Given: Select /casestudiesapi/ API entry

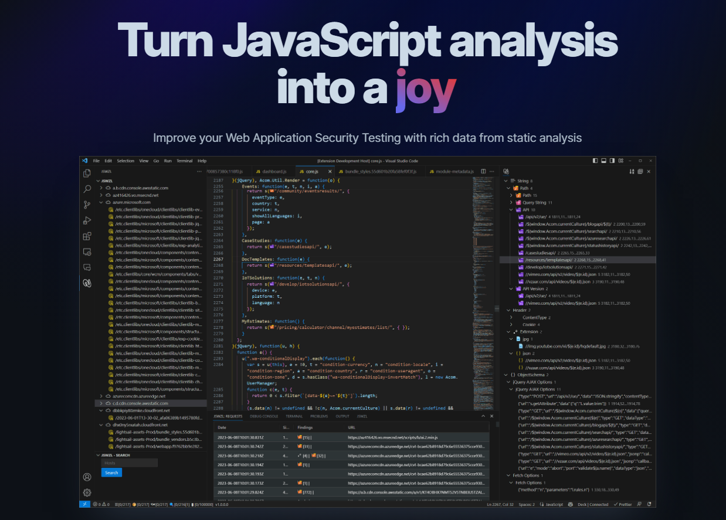Looking at the screenshot, I should 577,253.
